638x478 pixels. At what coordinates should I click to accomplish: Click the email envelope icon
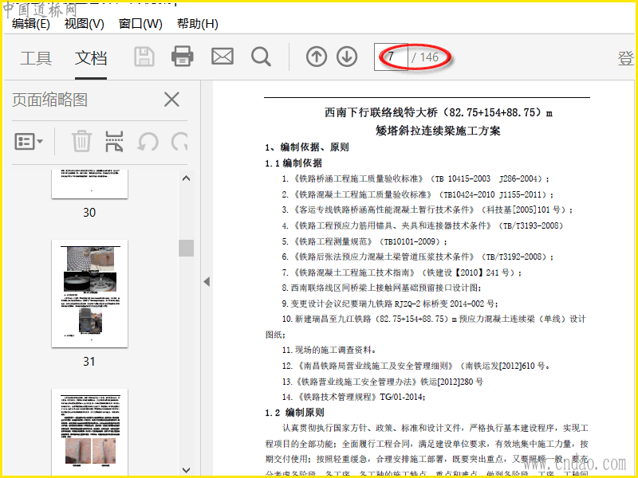click(222, 57)
